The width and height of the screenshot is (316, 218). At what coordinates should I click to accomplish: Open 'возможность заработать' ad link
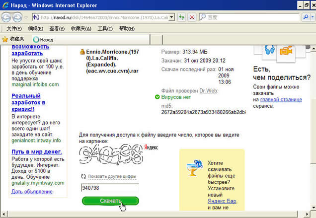[30, 50]
